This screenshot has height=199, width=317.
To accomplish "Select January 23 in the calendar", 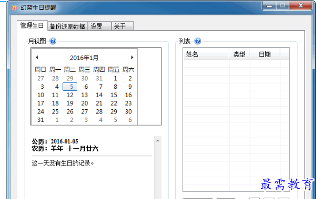I will 128,103.
